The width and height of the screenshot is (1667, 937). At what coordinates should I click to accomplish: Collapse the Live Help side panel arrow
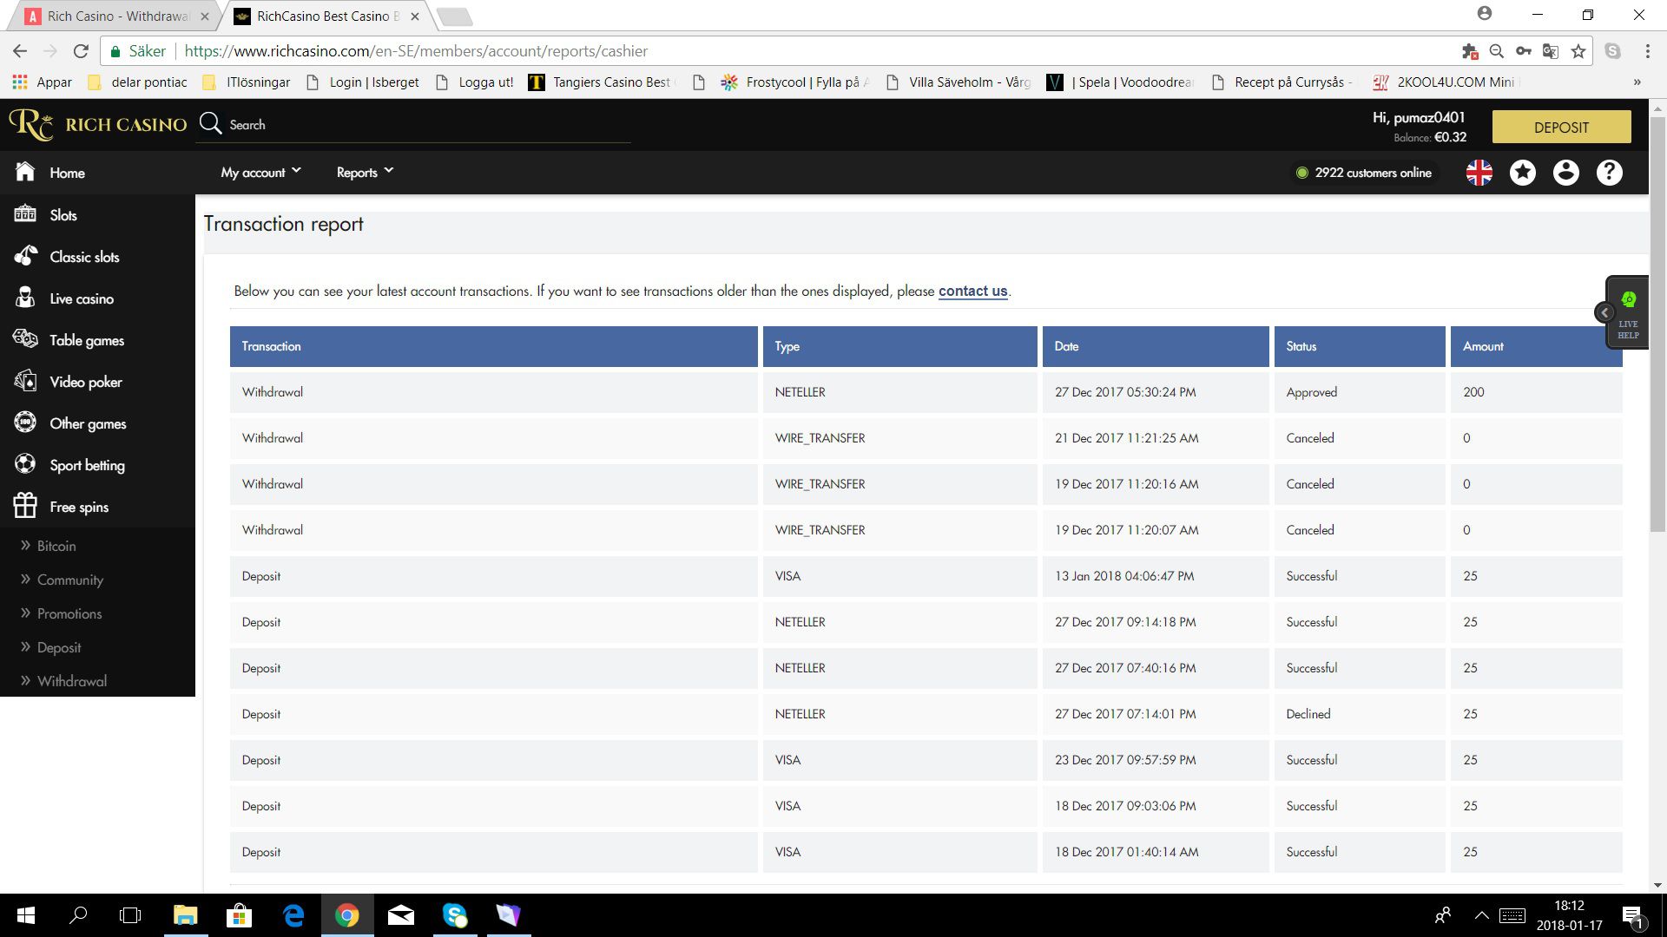[1604, 312]
